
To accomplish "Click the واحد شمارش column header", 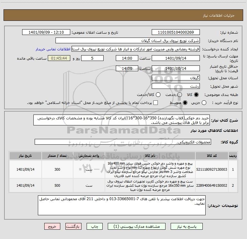I will point(89,156).
